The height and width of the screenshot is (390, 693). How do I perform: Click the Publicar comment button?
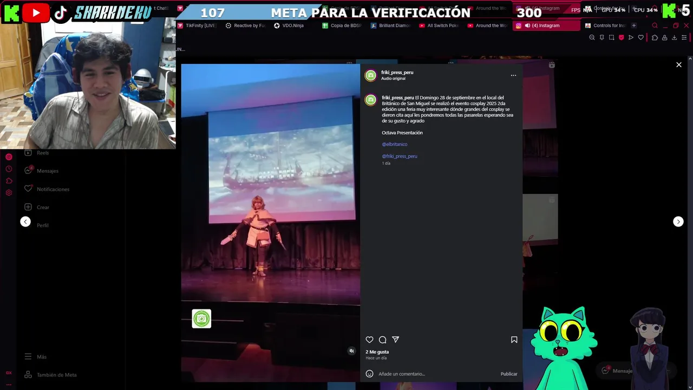coord(509,374)
